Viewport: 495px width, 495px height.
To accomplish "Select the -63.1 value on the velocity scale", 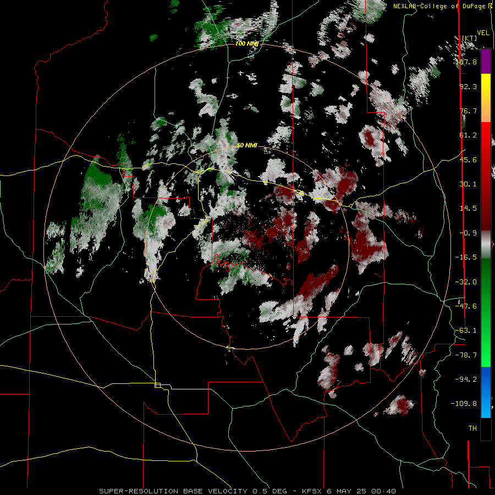I will (466, 331).
